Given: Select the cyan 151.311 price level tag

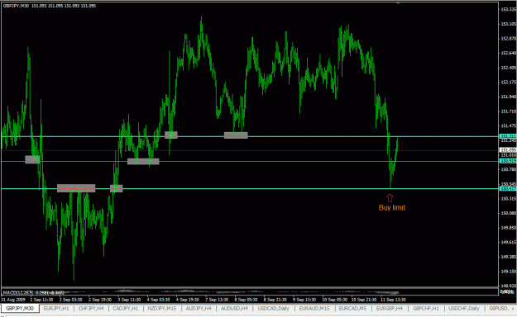Looking at the screenshot, I should pos(508,136).
